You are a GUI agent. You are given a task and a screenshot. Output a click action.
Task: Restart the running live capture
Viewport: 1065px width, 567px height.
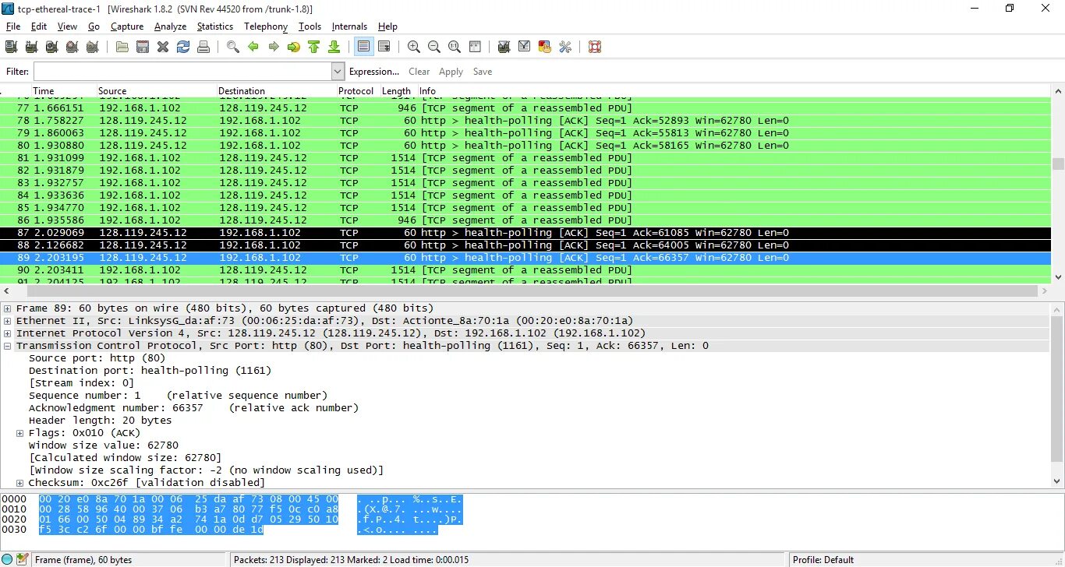click(93, 47)
